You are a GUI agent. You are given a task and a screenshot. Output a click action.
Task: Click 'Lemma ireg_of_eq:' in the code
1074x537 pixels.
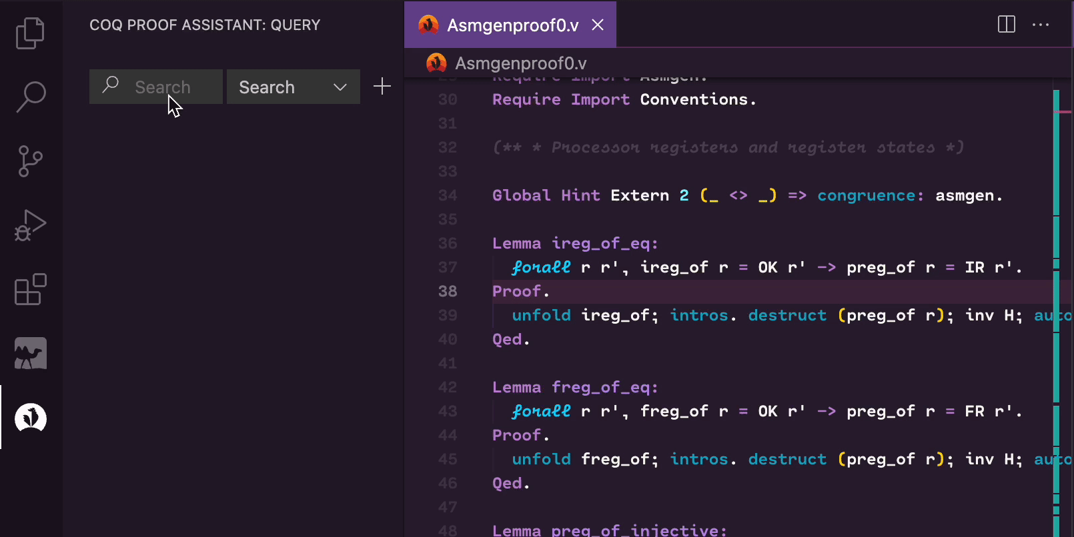click(x=575, y=244)
